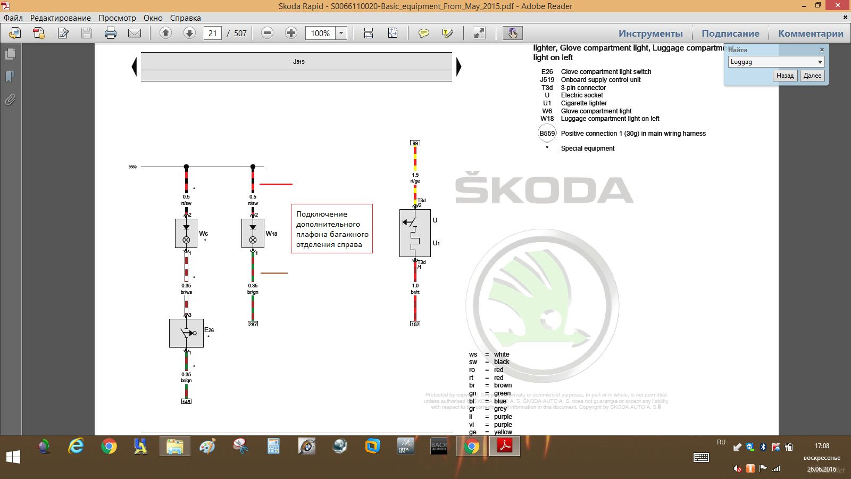851x479 pixels.
Task: Switch to the Adobe Reader taskbar icon
Action: point(505,446)
